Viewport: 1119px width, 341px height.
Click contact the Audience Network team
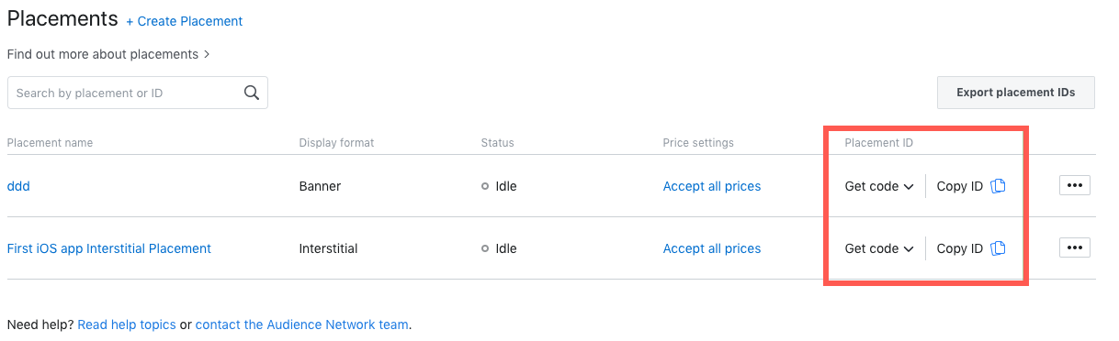click(302, 324)
